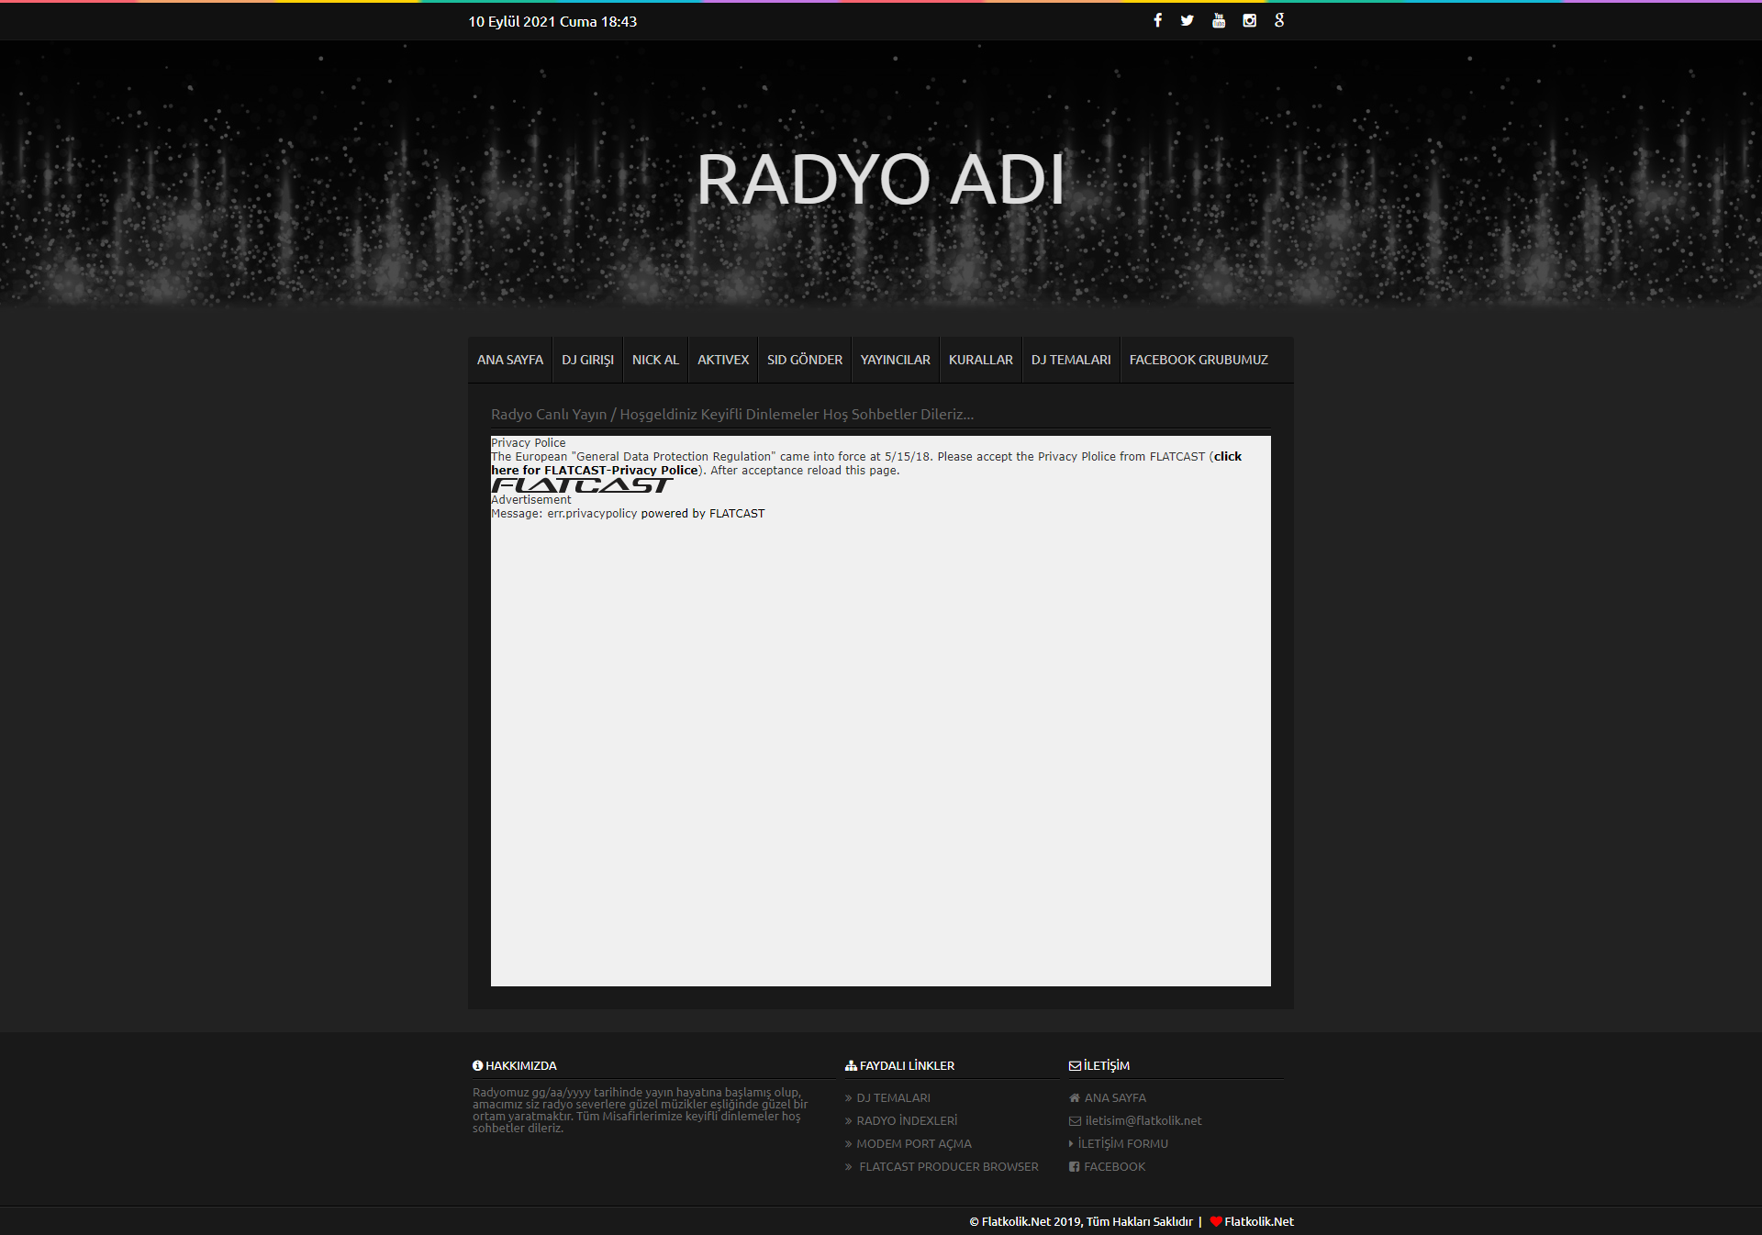Go to the NICK AL page
Viewport: 1762px width, 1235px height.
pos(655,360)
